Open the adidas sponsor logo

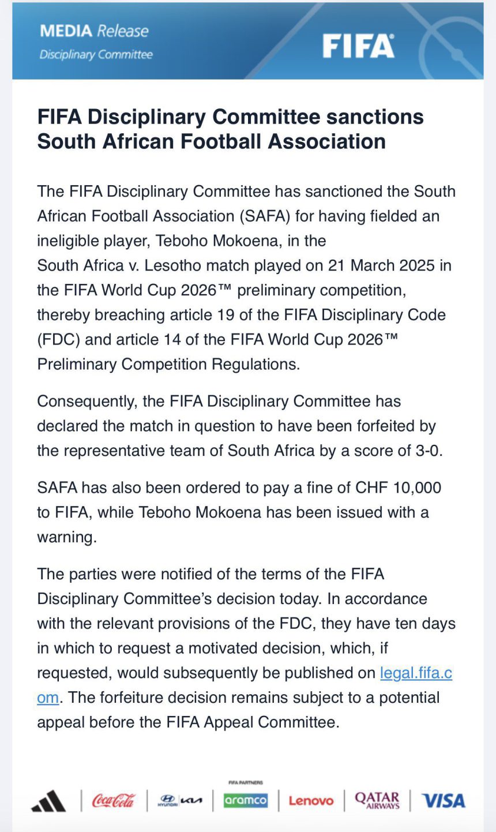[48, 801]
